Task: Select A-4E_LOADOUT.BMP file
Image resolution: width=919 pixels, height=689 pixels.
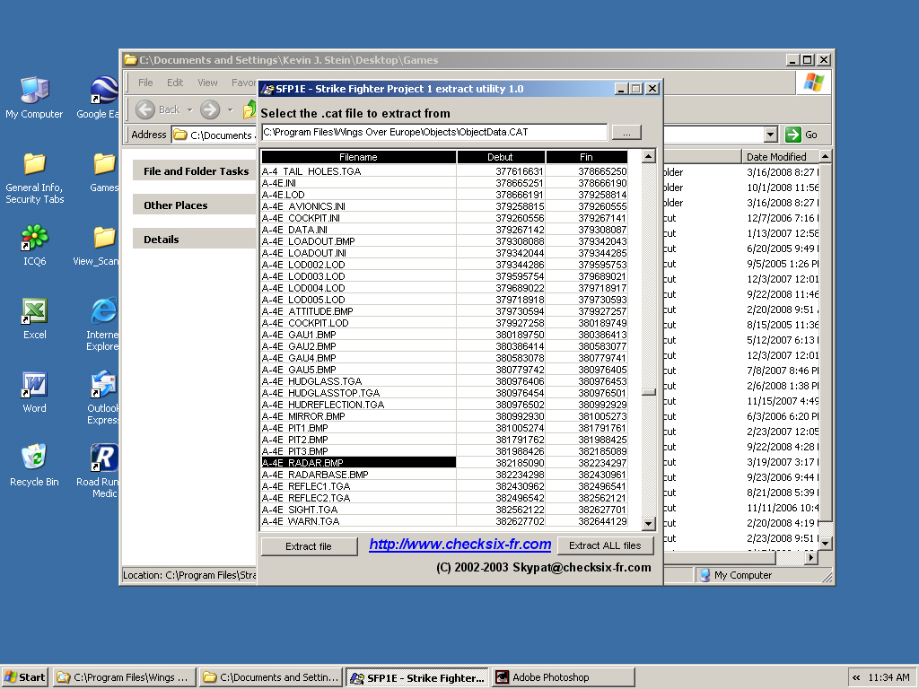Action: 444,241
